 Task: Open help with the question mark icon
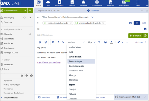(31, 76)
